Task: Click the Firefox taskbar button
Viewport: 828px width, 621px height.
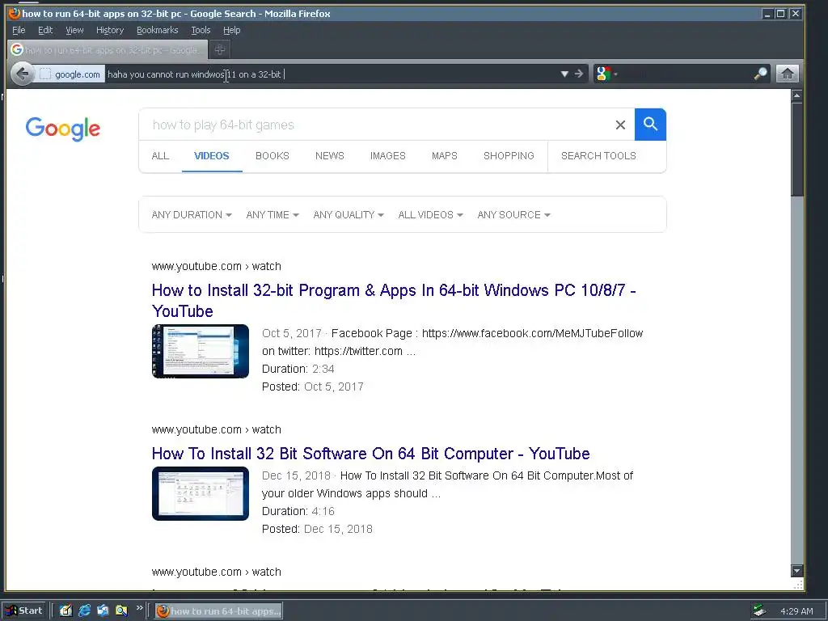Action: tap(218, 611)
